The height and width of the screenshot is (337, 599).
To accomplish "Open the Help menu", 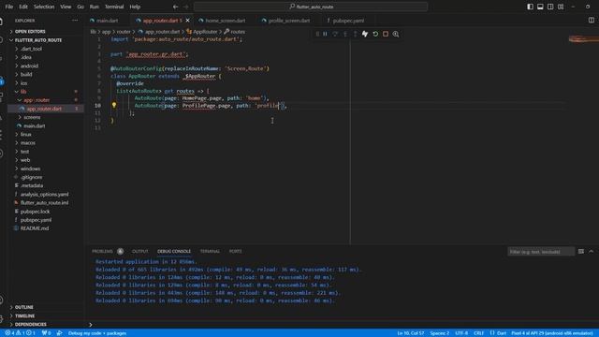I will tap(135, 7).
